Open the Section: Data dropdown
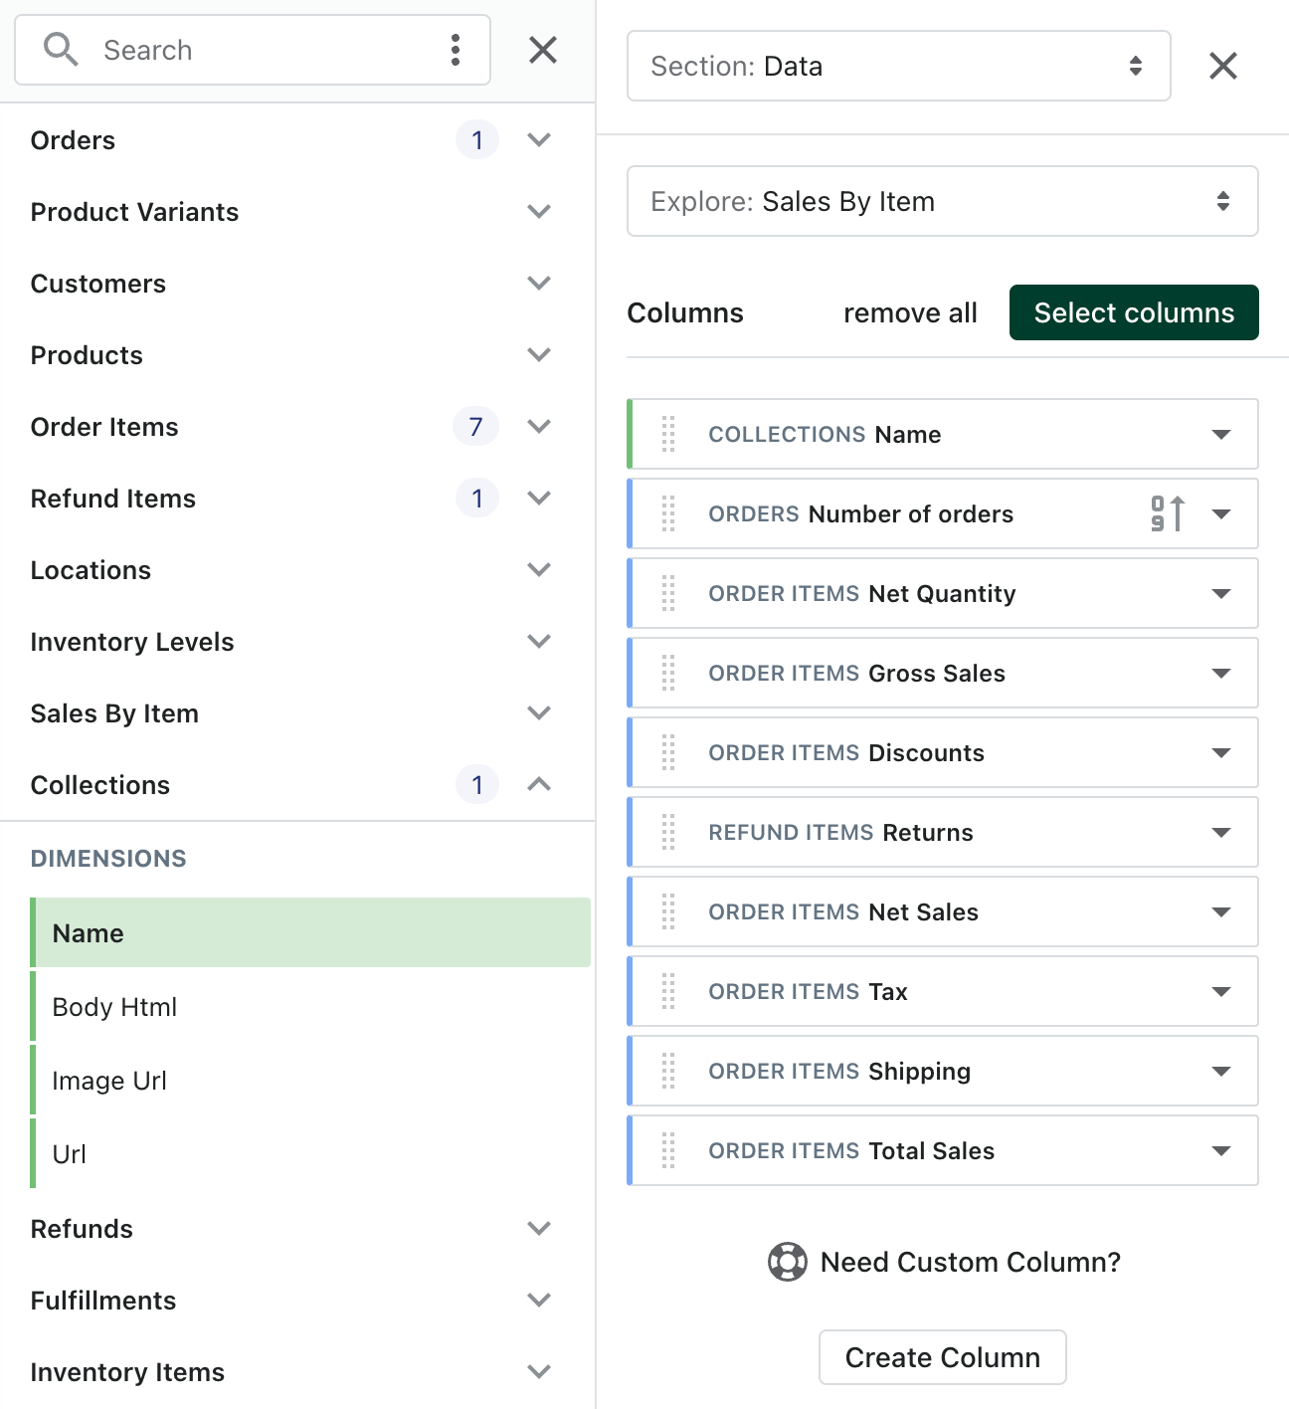Image resolution: width=1289 pixels, height=1409 pixels. click(899, 66)
